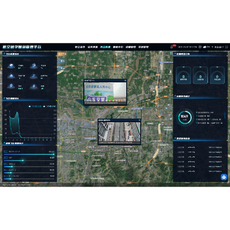Close the road traffic drone video popup
The image size is (230, 230).
140,120
